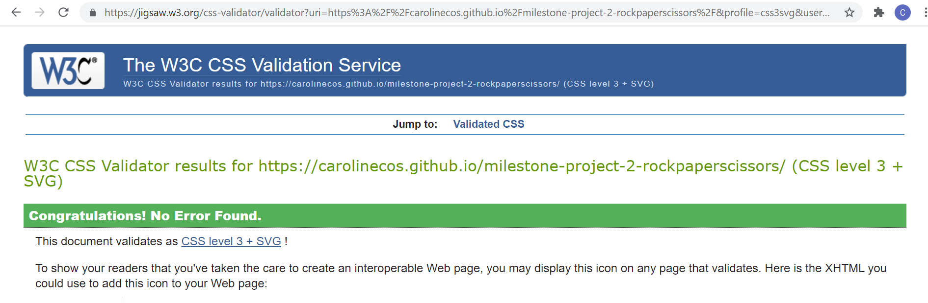
Task: Reload the validation results page
Action: (64, 13)
